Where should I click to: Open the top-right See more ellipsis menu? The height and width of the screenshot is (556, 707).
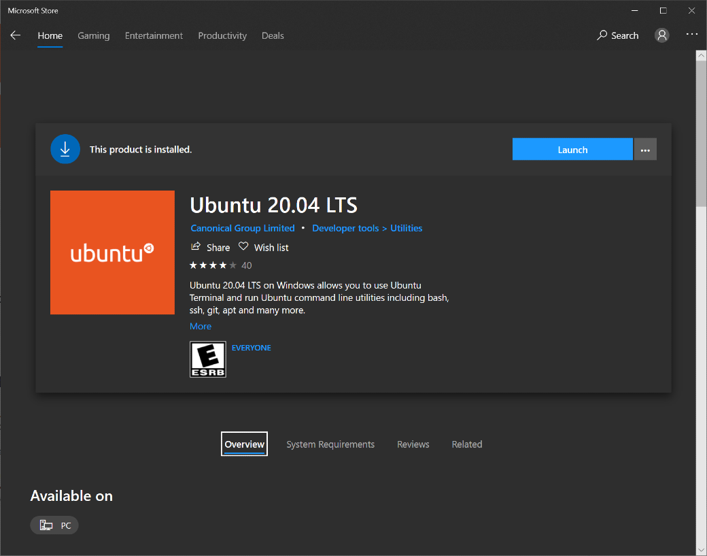[x=691, y=35]
